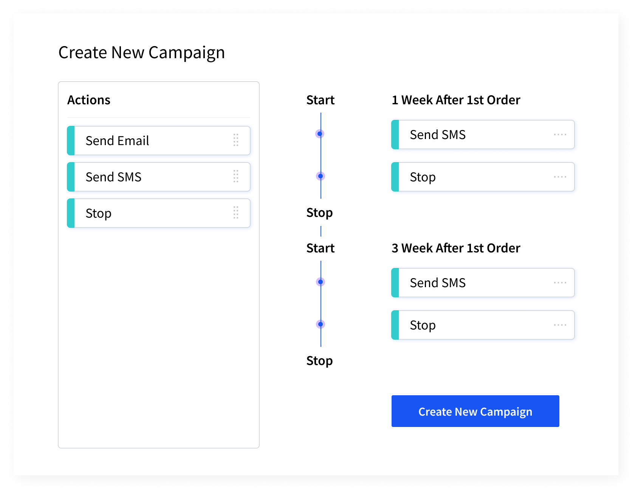Grab the Send SMS drag handle in Actions

tap(236, 176)
